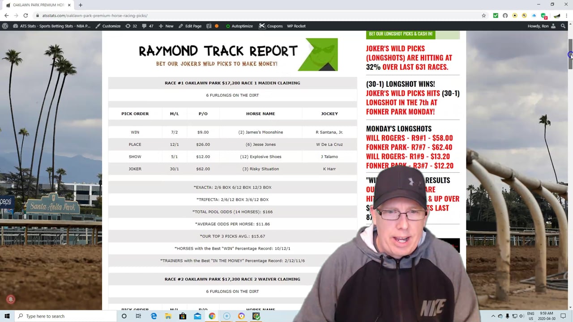Viewport: 573px width, 322px height.
Task: Click Fonner Park R7#7 $62.40 line
Action: [x=409, y=147]
